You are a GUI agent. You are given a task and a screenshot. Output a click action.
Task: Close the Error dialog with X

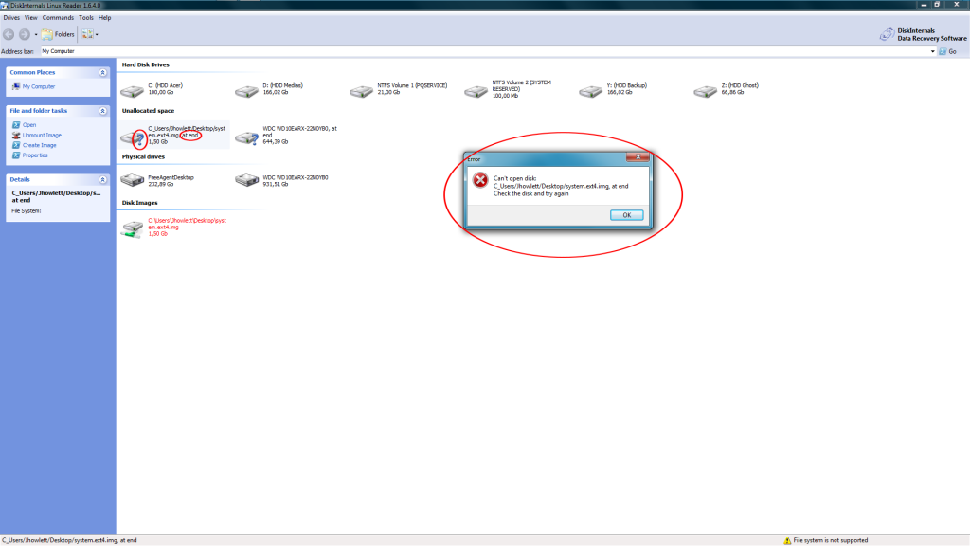pyautogui.click(x=638, y=157)
